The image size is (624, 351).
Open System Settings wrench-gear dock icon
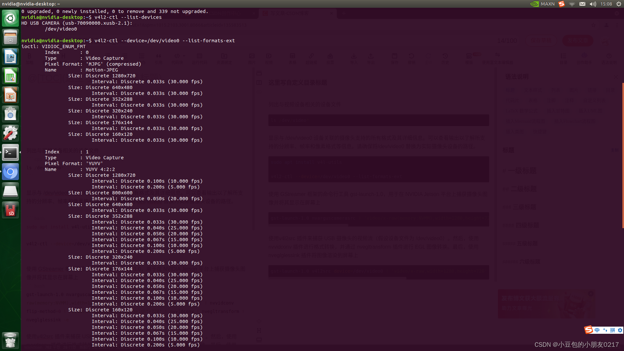tap(10, 133)
